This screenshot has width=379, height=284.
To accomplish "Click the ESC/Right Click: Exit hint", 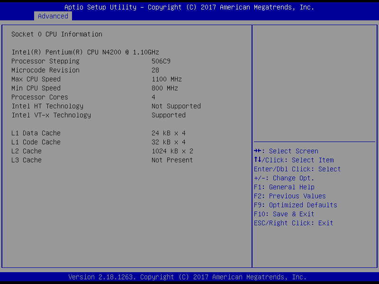I will 293,223.
